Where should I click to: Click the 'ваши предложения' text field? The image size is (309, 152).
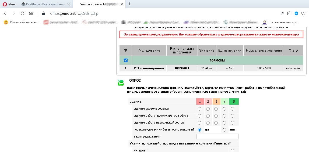(x=217, y=137)
